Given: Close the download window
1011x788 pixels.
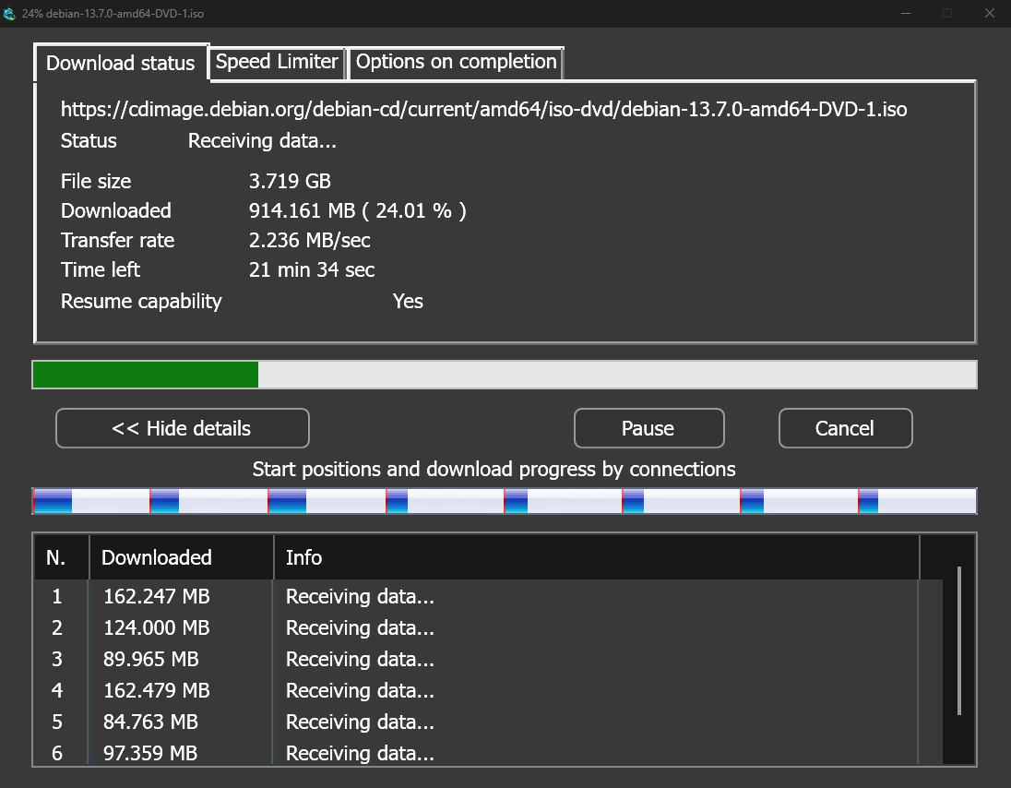Looking at the screenshot, I should [990, 13].
